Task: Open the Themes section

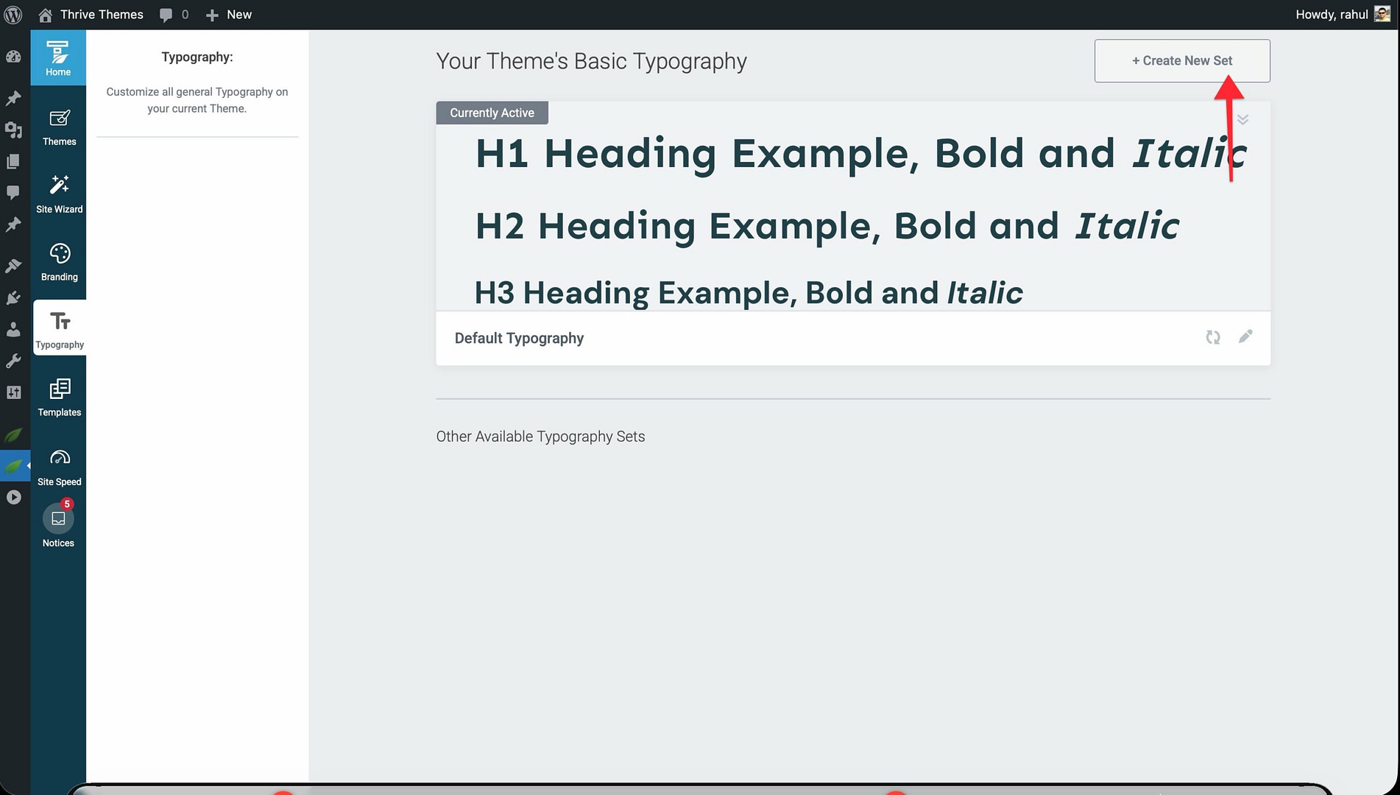Action: pos(59,127)
